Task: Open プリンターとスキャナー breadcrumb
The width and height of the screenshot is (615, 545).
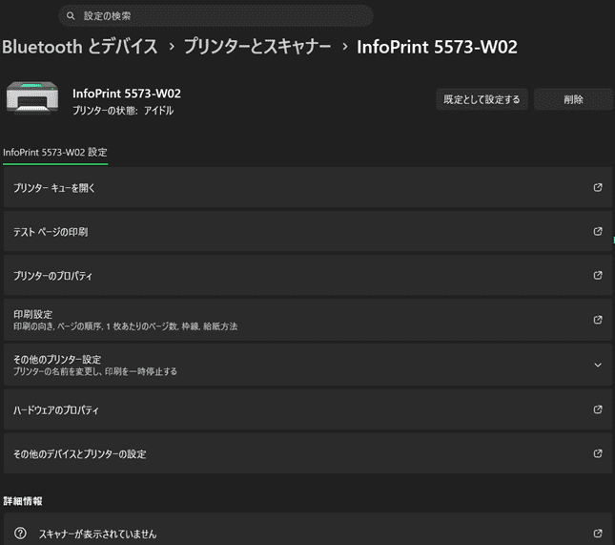Action: tap(257, 47)
